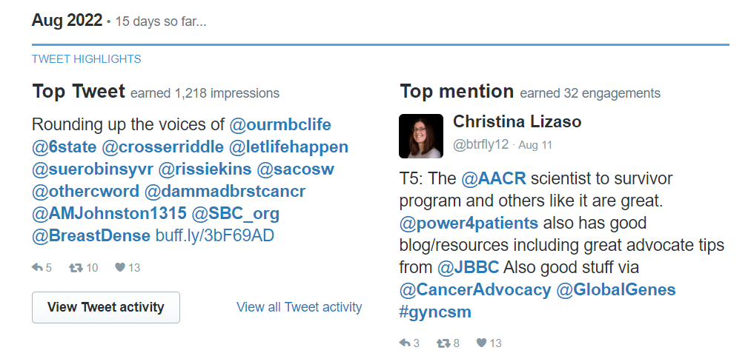The height and width of the screenshot is (353, 751).
Task: Open View all Tweet activity link
Action: [x=299, y=307]
